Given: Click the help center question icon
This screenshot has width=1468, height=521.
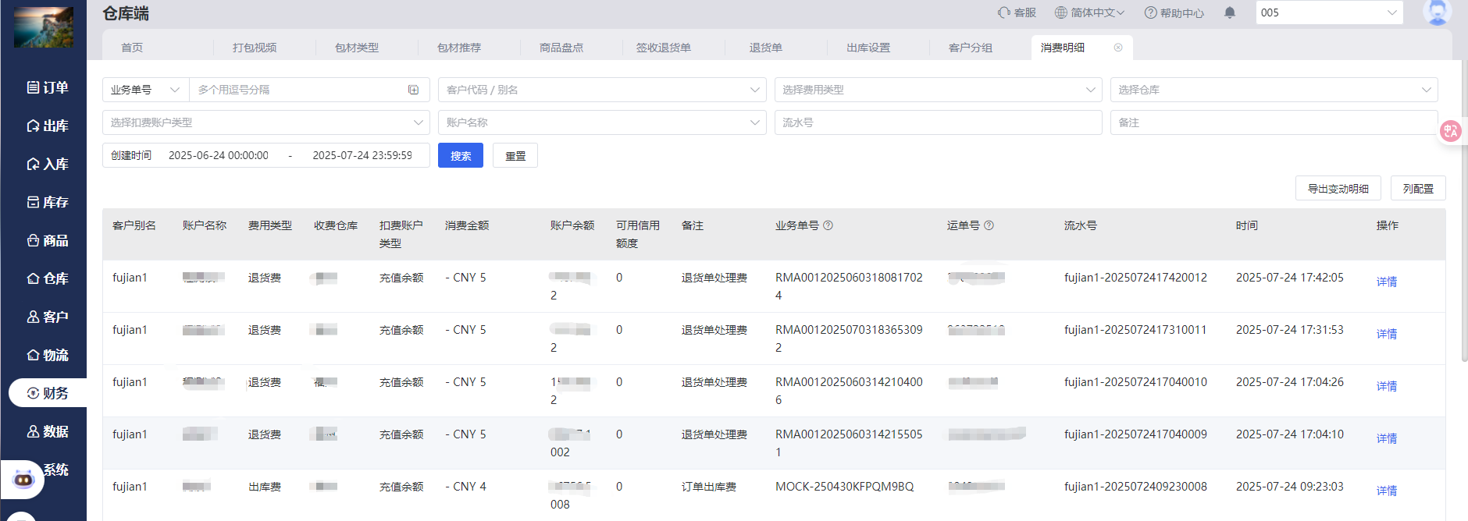Looking at the screenshot, I should 1150,12.
